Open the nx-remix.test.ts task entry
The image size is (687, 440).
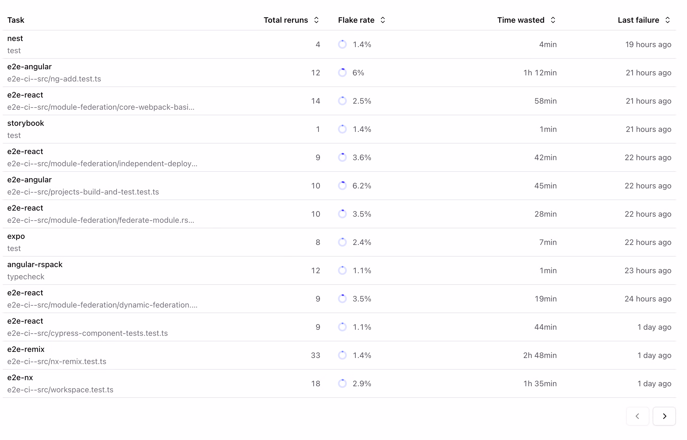pos(56,361)
